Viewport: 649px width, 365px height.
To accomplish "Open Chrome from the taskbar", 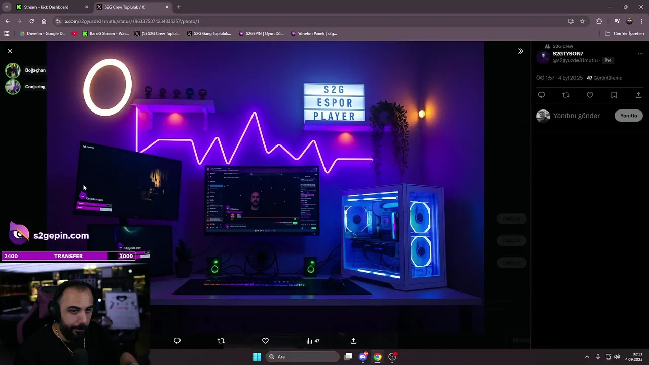I will click(377, 357).
